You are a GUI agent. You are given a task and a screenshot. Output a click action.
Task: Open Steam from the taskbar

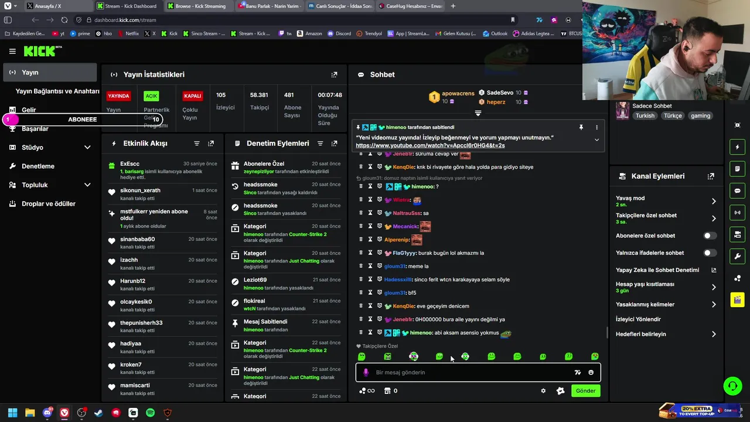pos(98,413)
